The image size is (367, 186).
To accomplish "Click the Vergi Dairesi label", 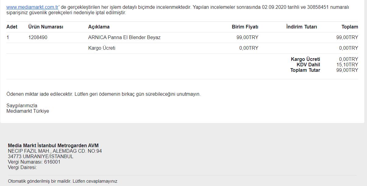I will pos(22,168).
